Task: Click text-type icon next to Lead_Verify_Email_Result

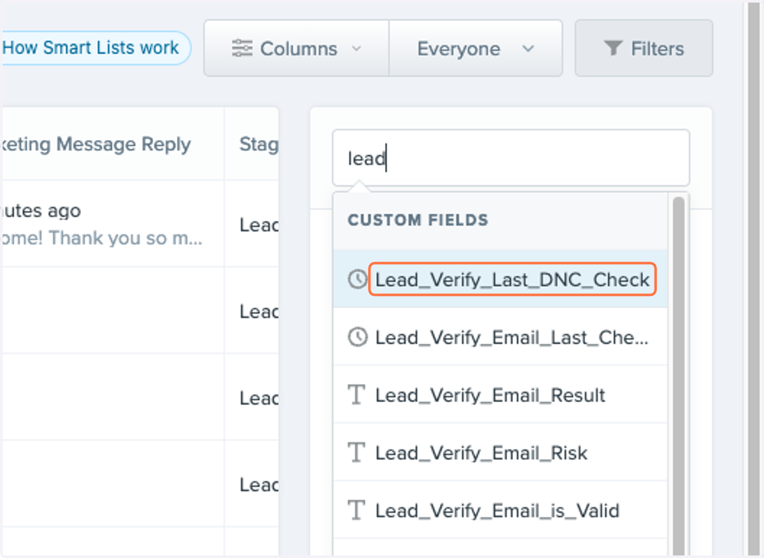Action: coord(357,395)
